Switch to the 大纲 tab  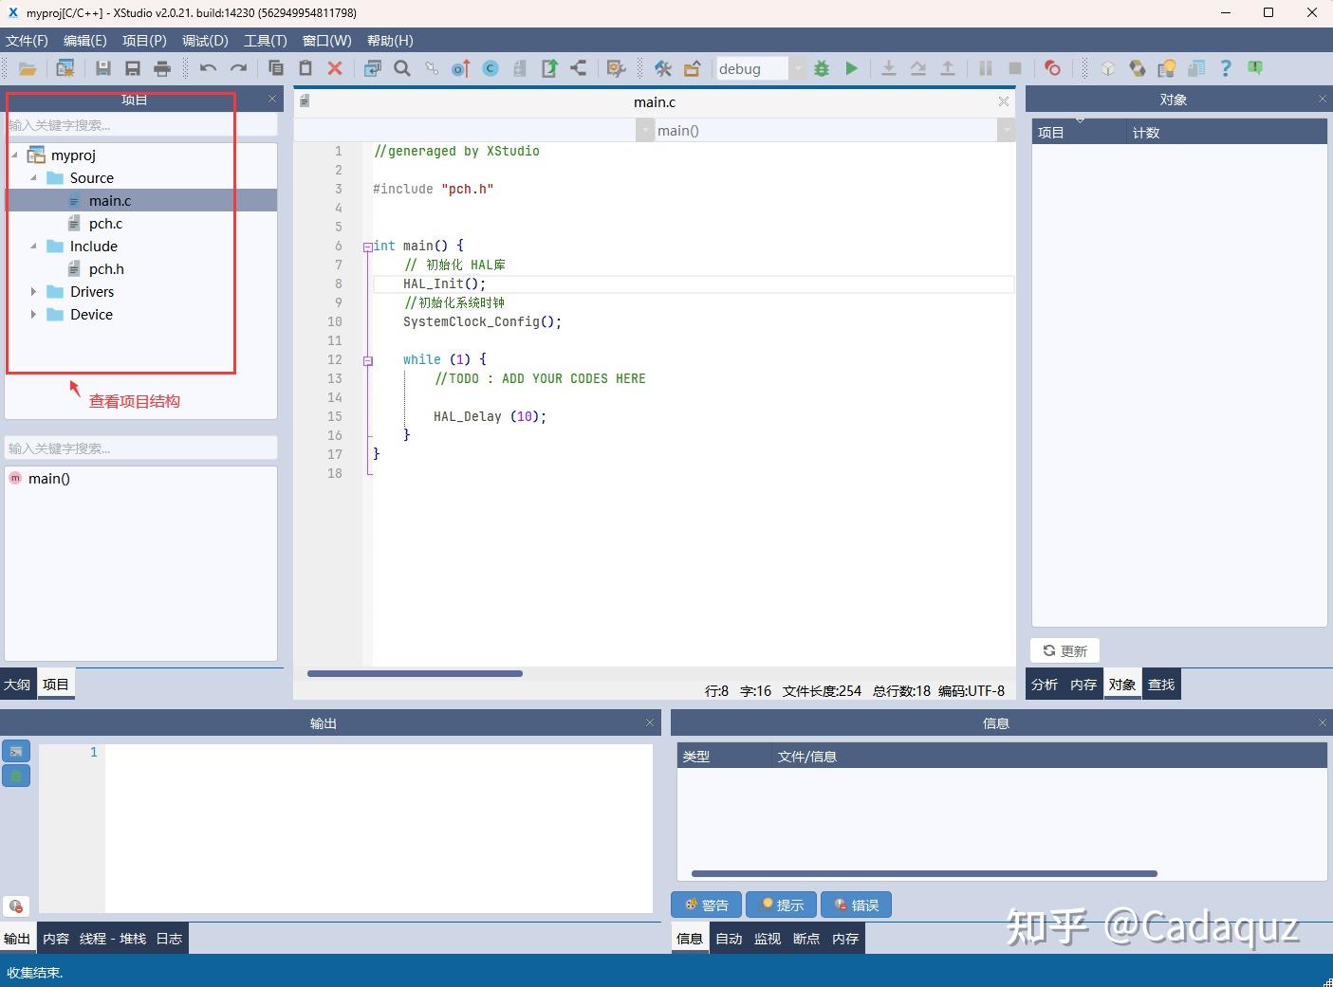(x=17, y=684)
